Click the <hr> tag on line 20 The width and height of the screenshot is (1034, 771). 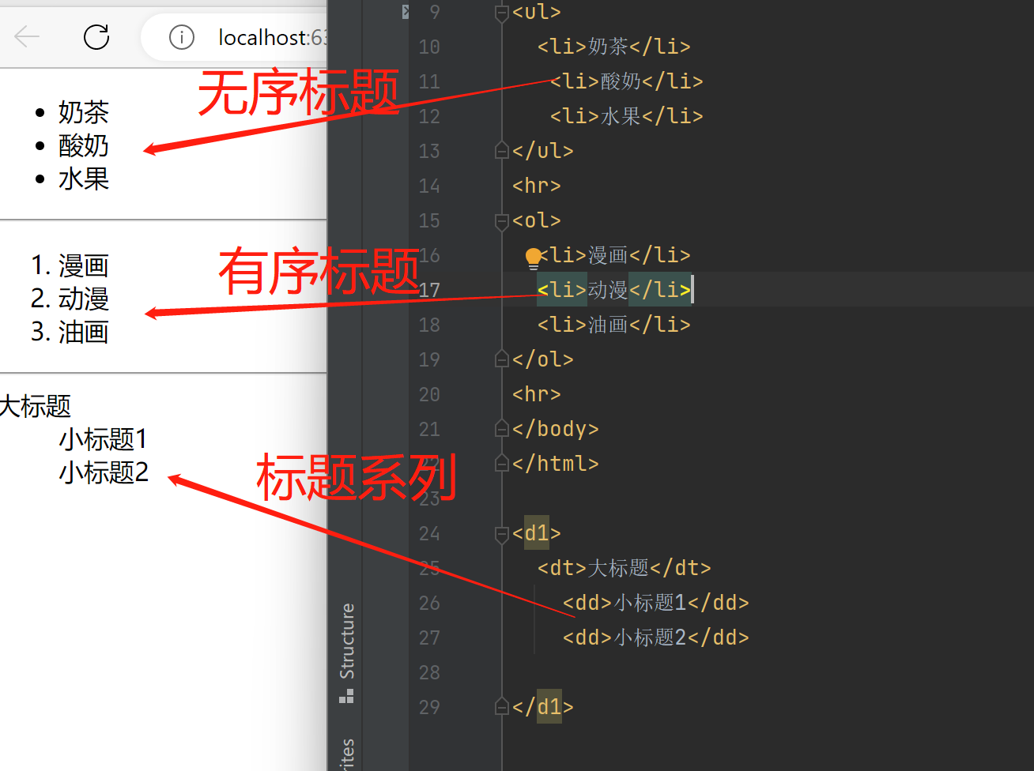537,394
